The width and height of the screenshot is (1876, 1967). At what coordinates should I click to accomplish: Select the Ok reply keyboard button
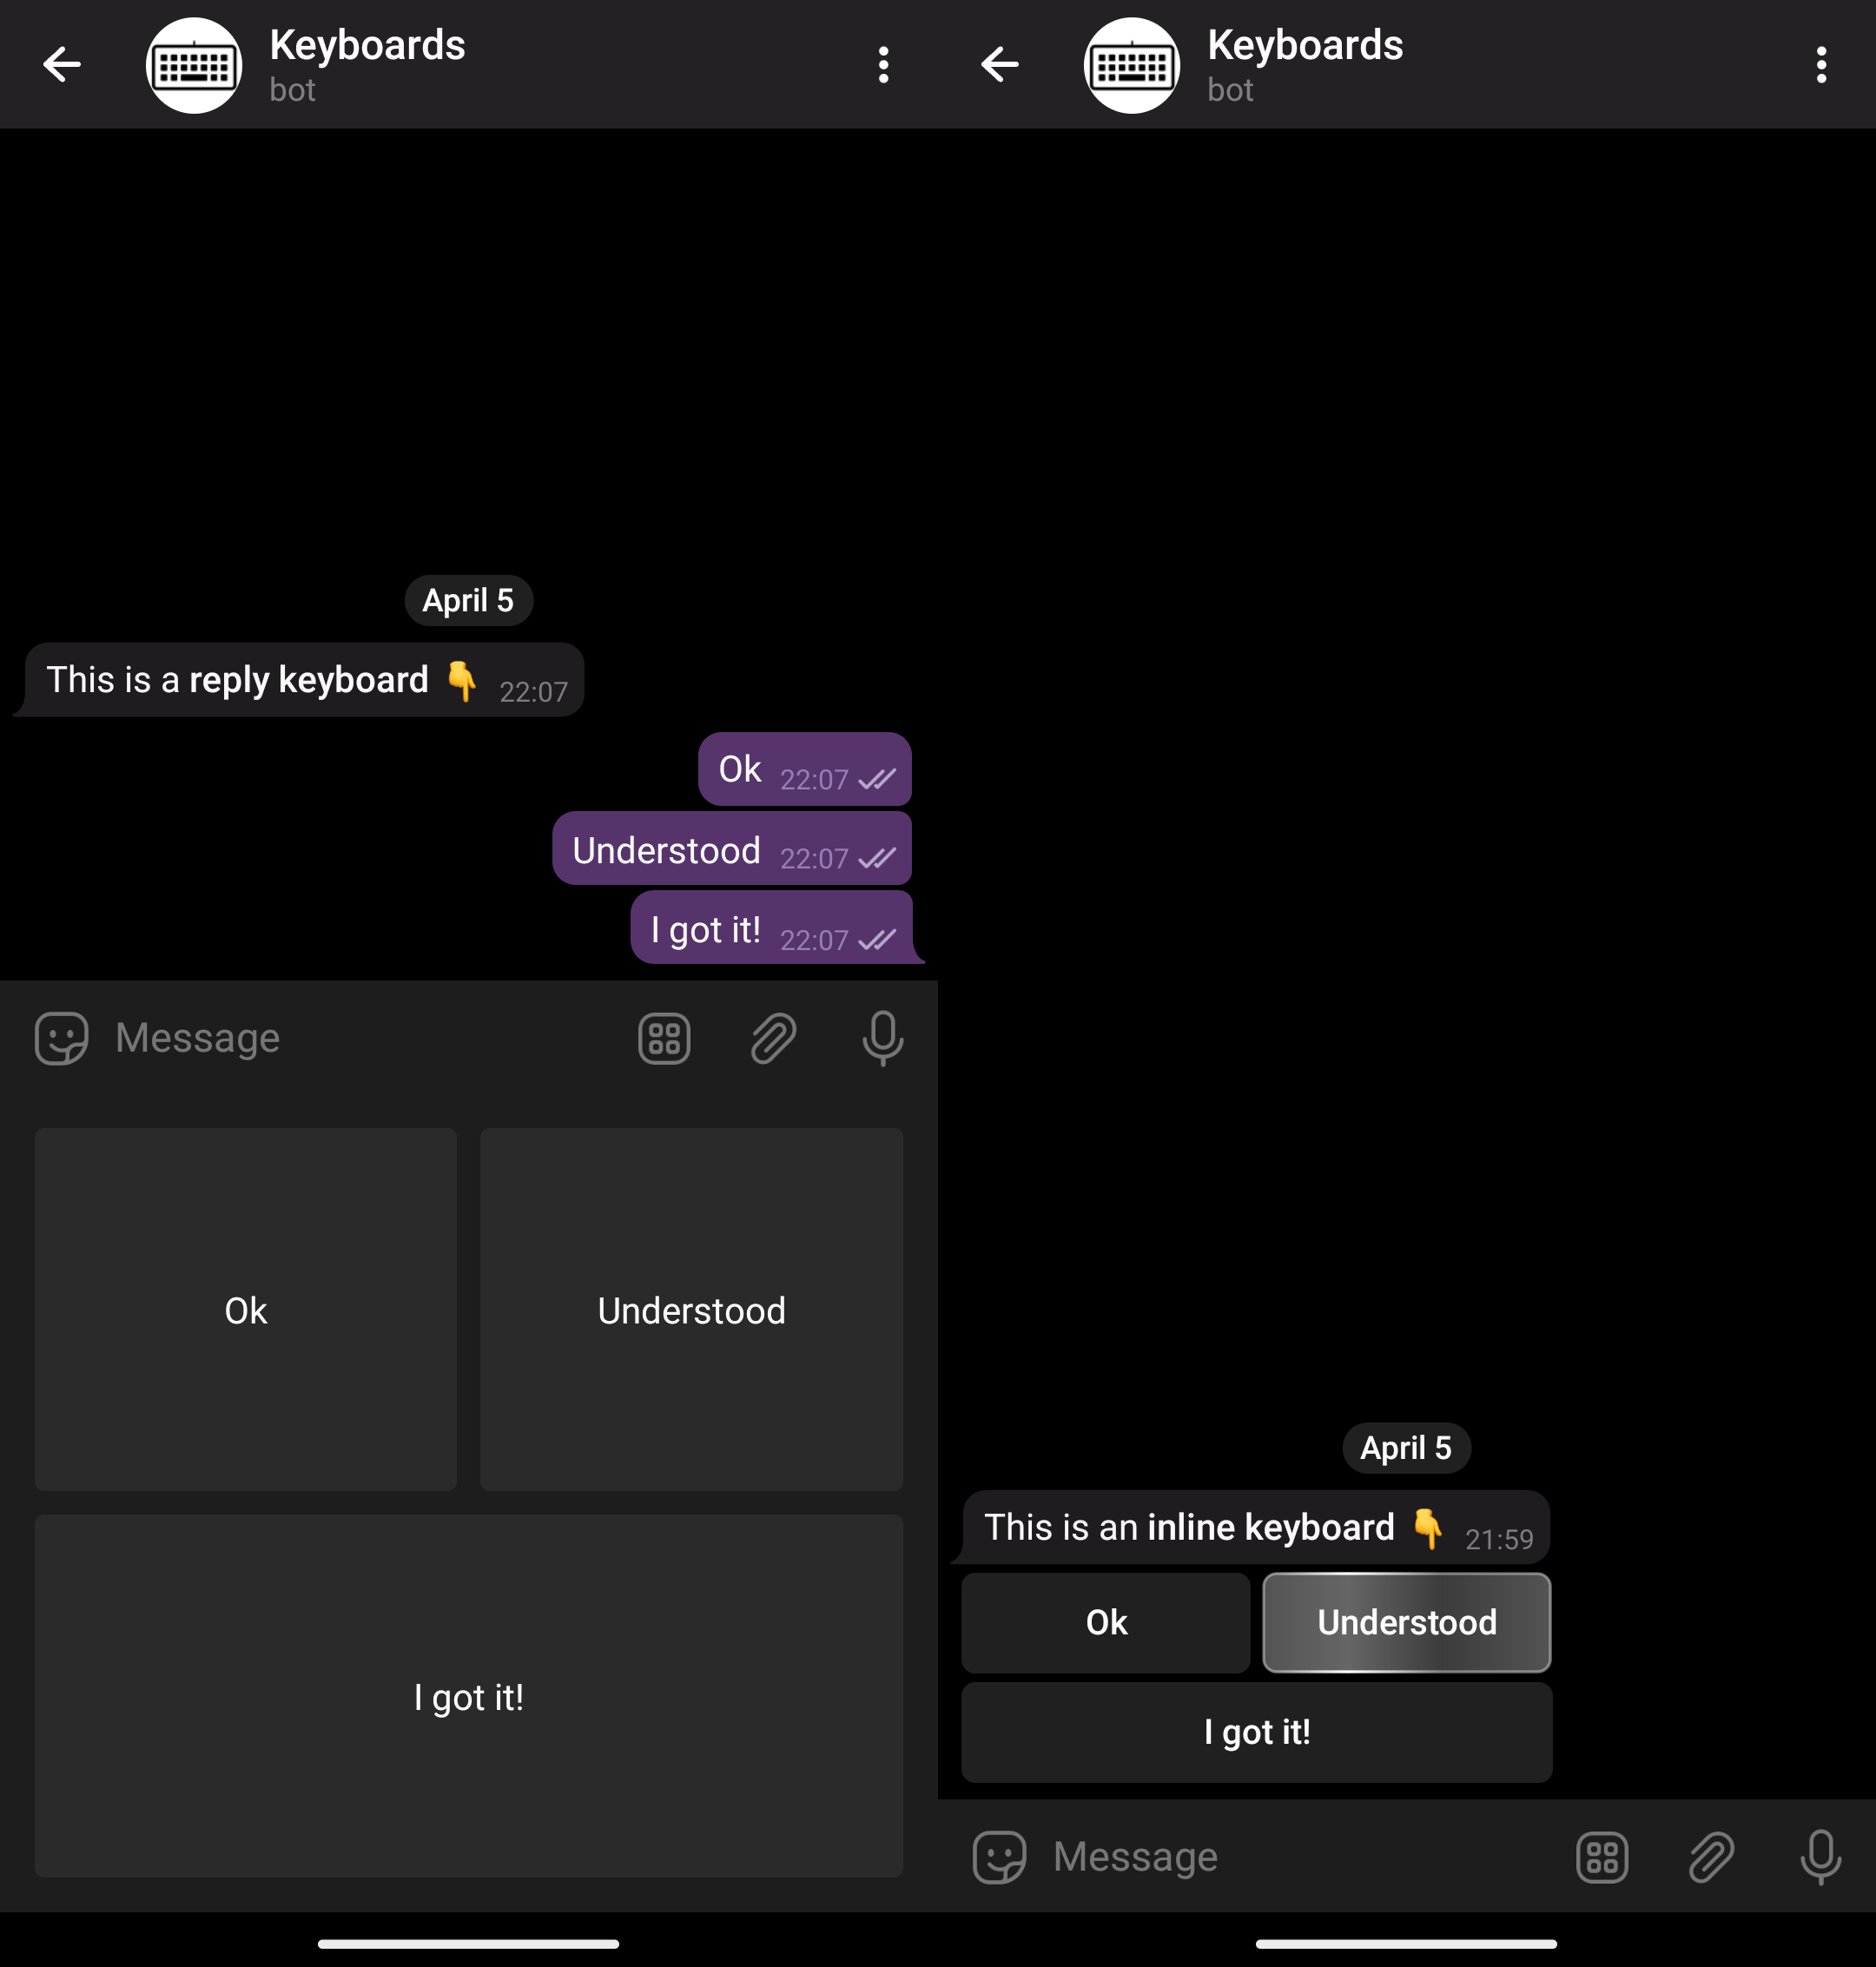(244, 1309)
